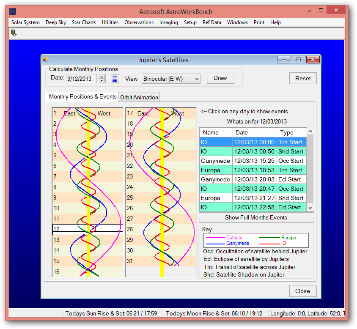Click the Jupiter's Satellites window icon
Screen dimensions: 357x329
pyautogui.click(x=46, y=60)
